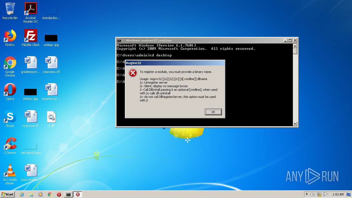Viewport: 352px width, 198px height.
Task: Open volume control in tray
Action: pos(313,194)
